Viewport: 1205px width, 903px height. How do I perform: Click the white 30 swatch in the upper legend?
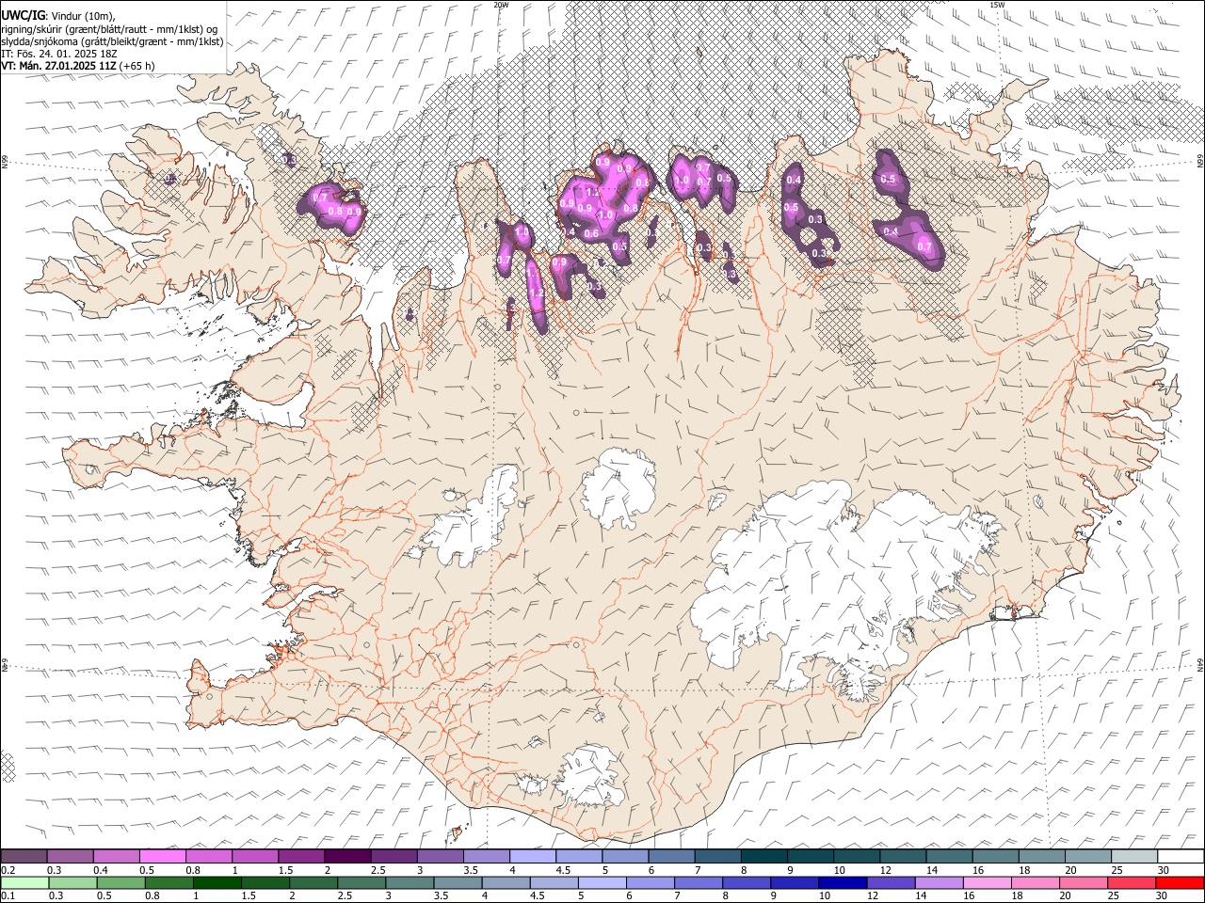(x=1181, y=856)
